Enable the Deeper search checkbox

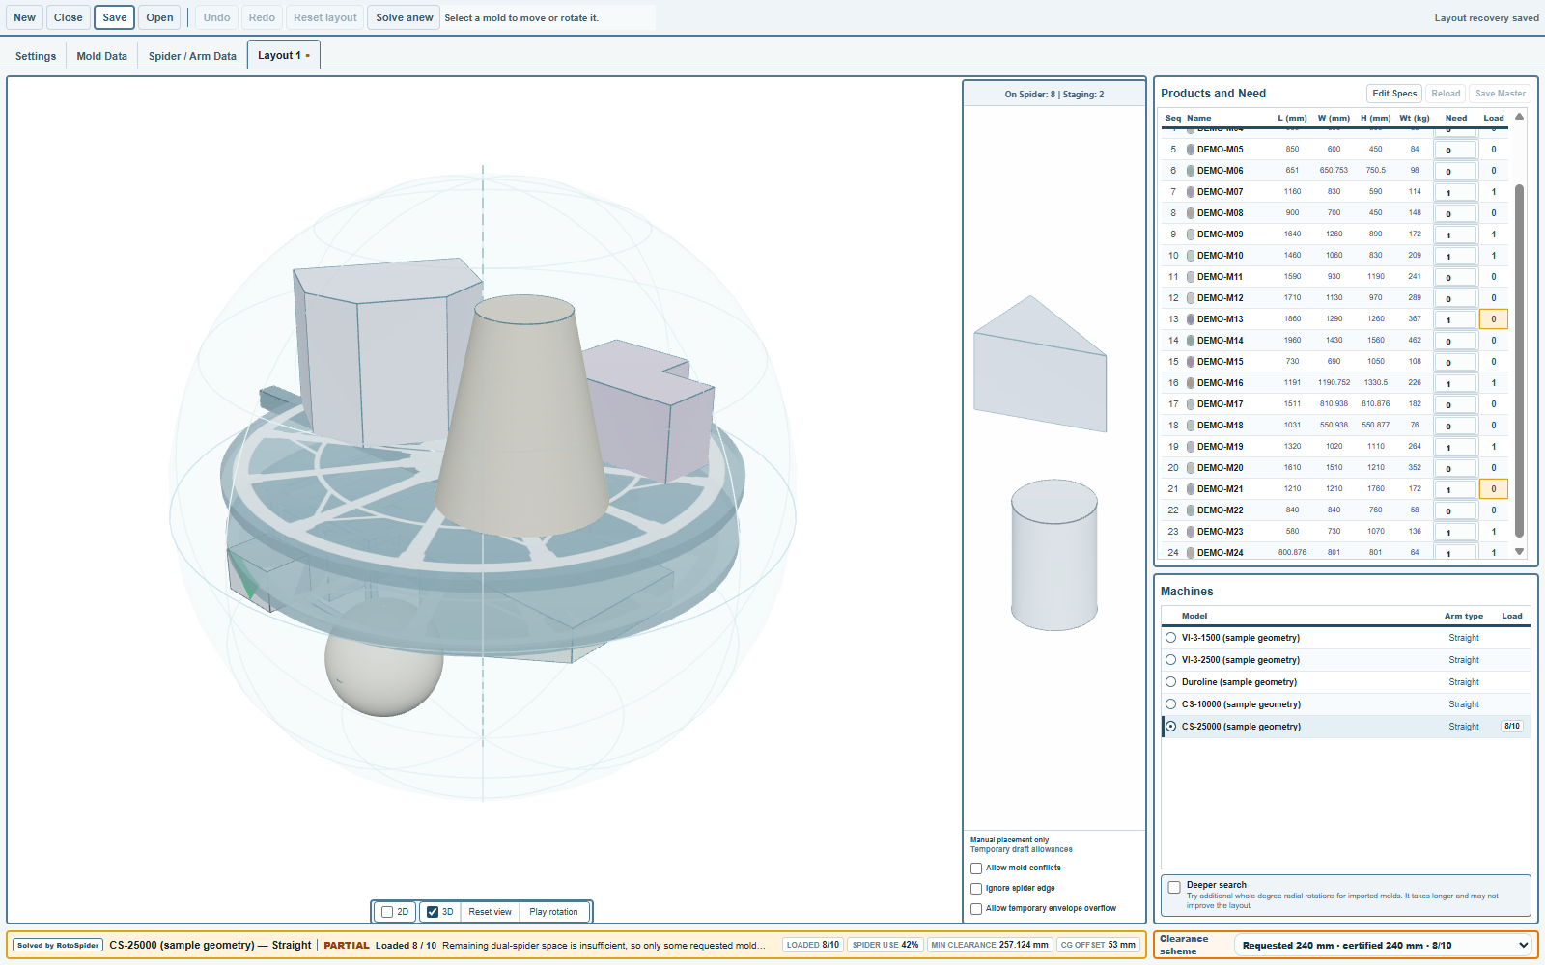tap(1174, 887)
